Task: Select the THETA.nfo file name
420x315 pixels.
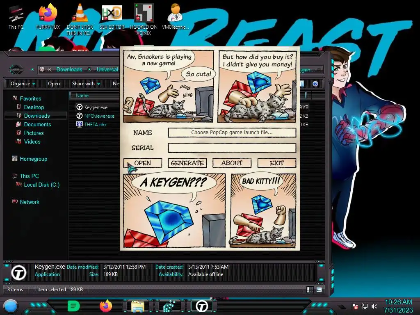Action: (x=95, y=124)
